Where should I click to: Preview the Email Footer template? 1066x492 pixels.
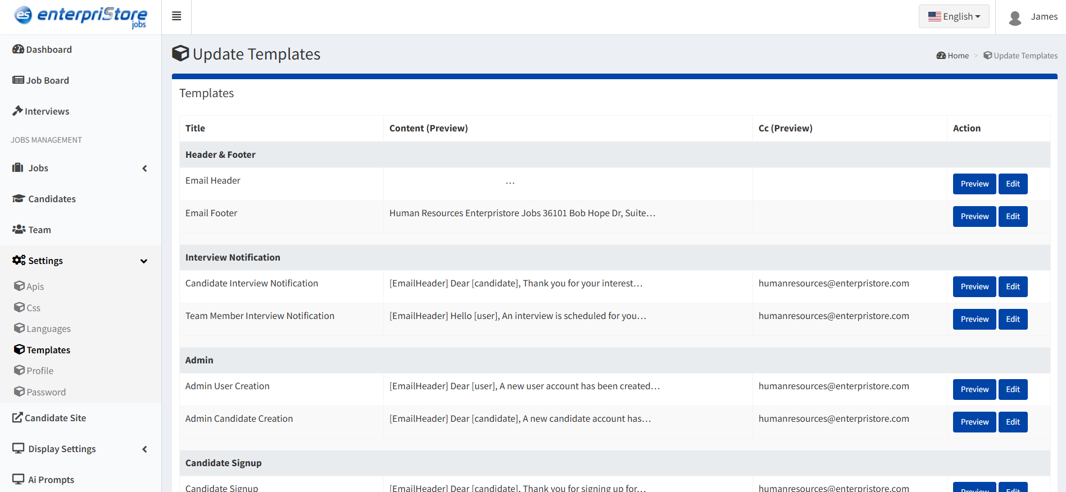point(974,216)
